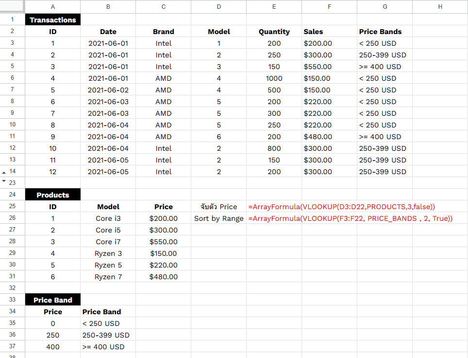Screen dimensions: 468x358
Task: Select the Quantity column heading cell
Action: [274, 32]
